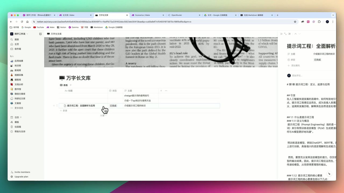The height and width of the screenshot is (193, 344).
Task: Collapse the side peek with double-chevron icon
Action: pos(281,34)
